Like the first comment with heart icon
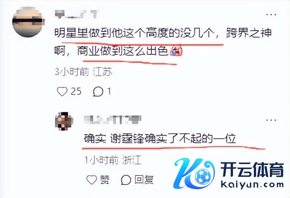 62,91
